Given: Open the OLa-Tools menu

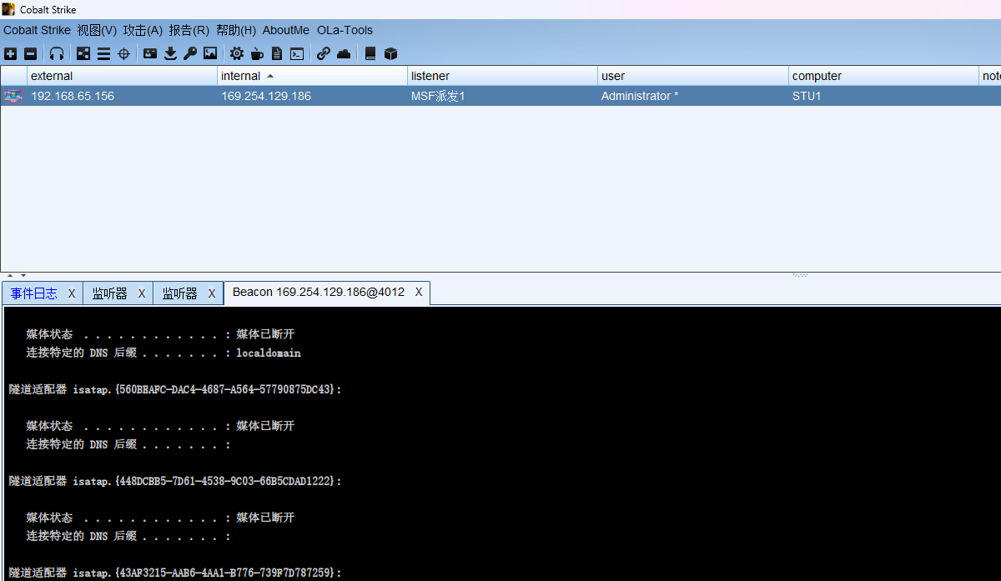Looking at the screenshot, I should tap(345, 30).
